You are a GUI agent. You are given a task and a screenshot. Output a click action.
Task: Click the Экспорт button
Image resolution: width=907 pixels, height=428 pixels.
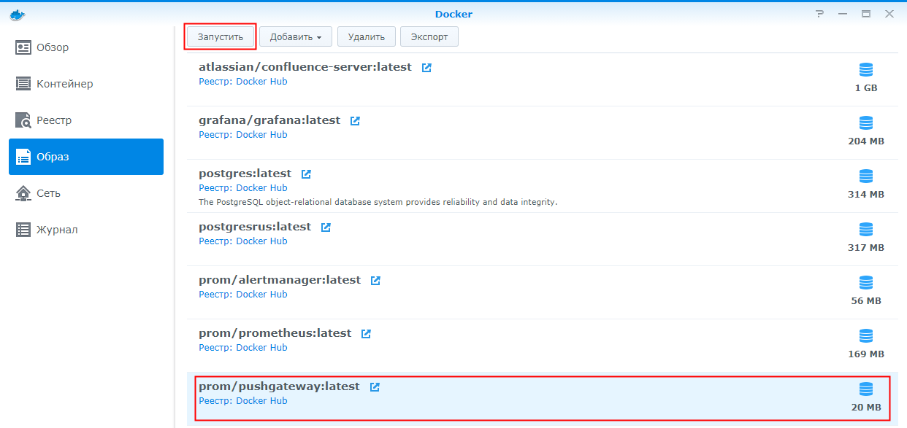coord(429,36)
